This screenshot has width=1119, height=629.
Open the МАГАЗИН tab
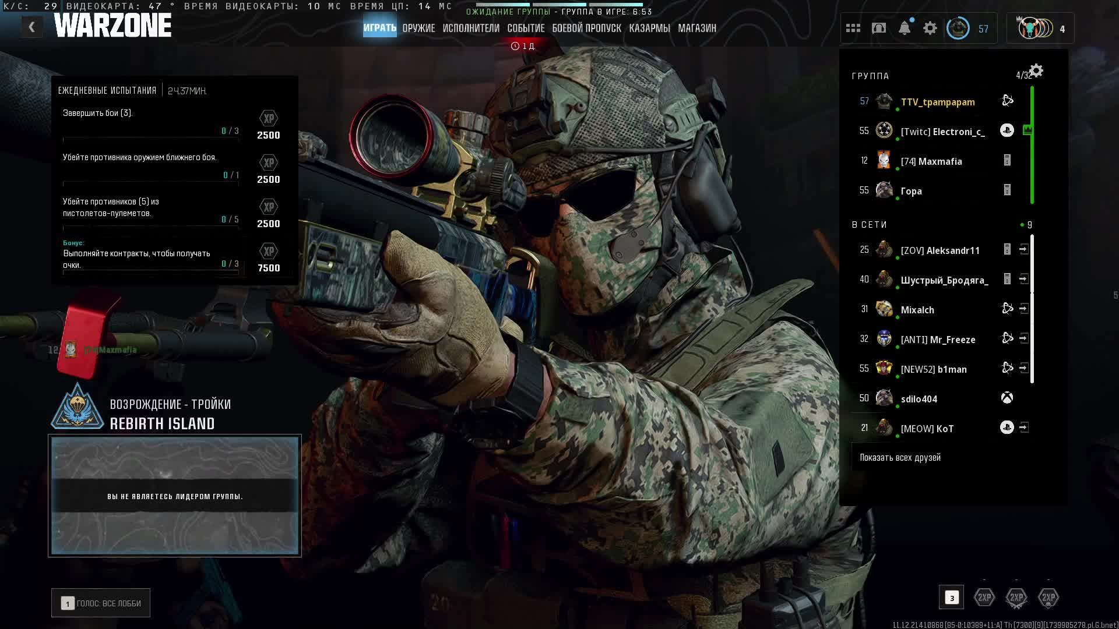697,28
